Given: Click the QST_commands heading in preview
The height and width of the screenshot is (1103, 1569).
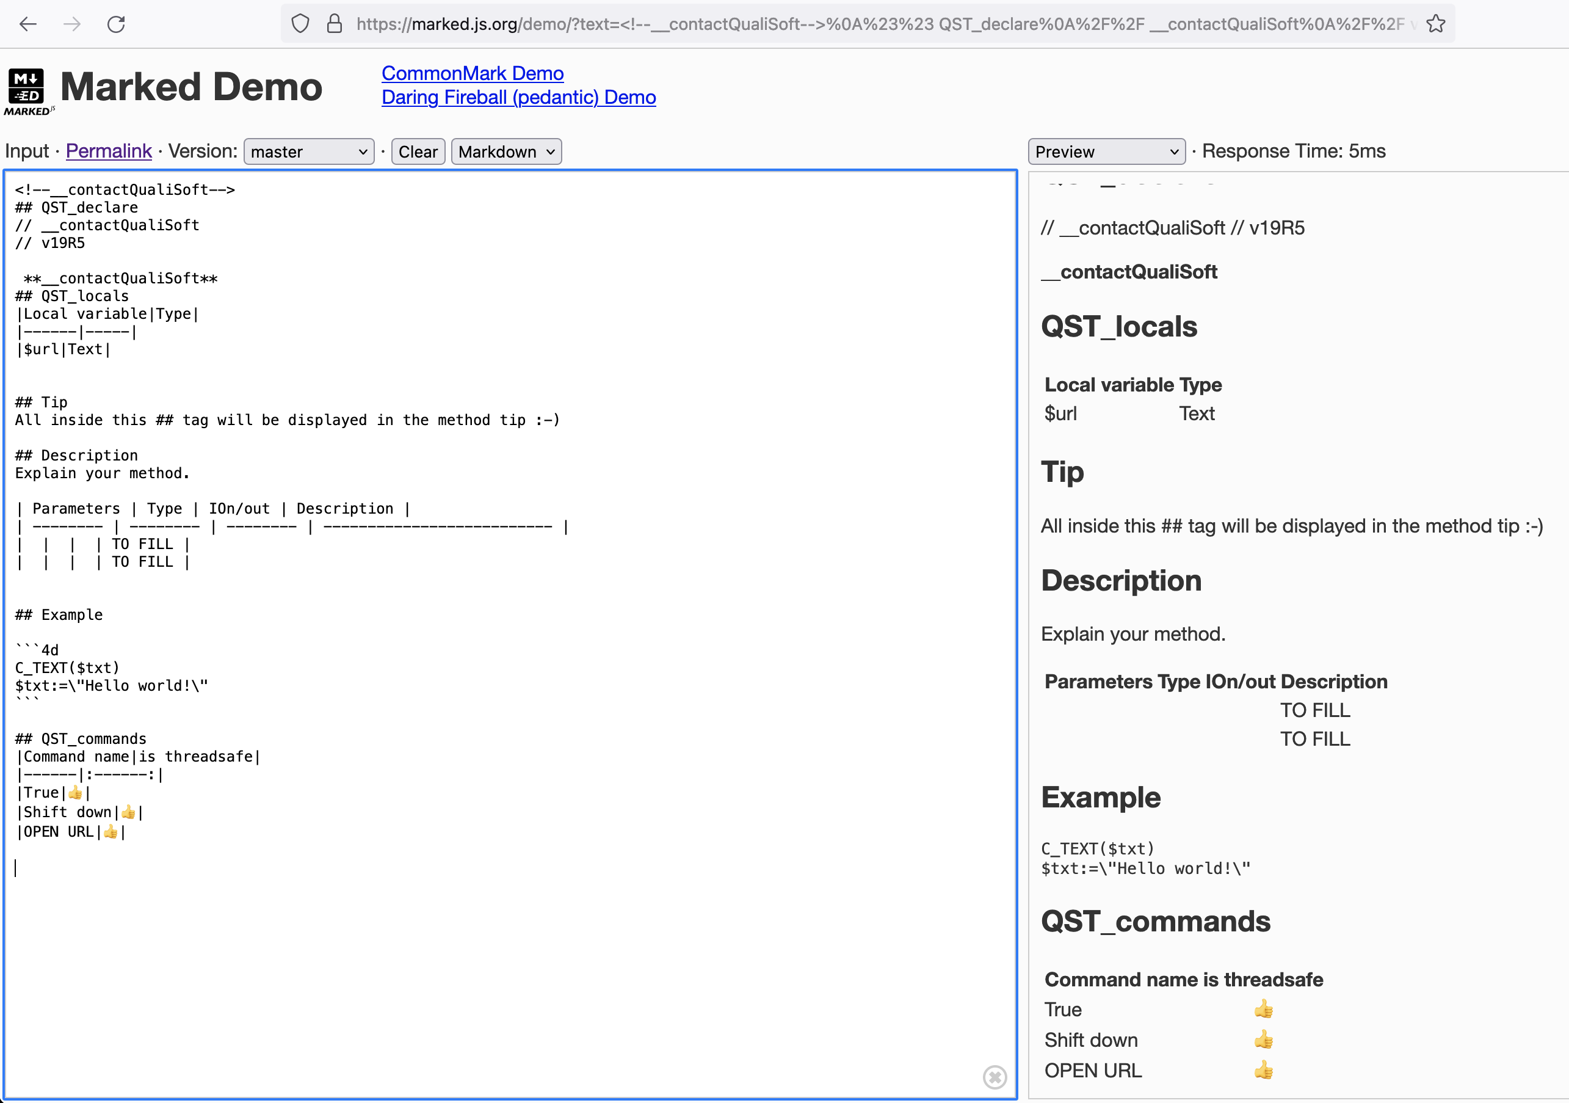Looking at the screenshot, I should coord(1155,921).
